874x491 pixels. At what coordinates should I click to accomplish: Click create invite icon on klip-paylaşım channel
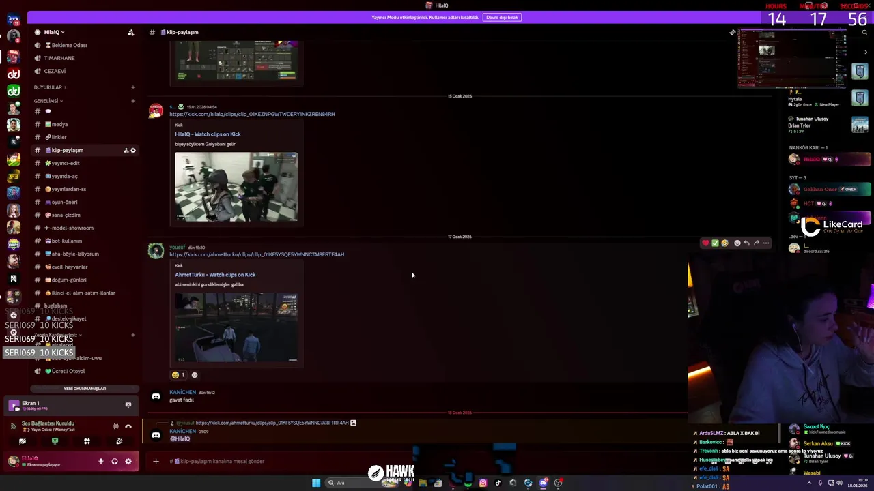click(126, 150)
